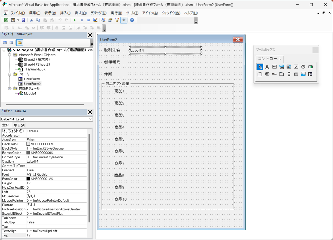
Task: Select Module1 in the project tree
Action: coord(30,94)
